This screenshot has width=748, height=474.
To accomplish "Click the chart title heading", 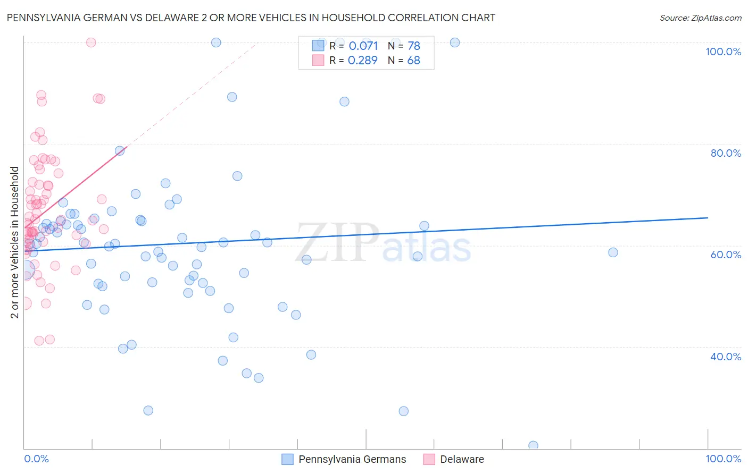I will 251,18.
